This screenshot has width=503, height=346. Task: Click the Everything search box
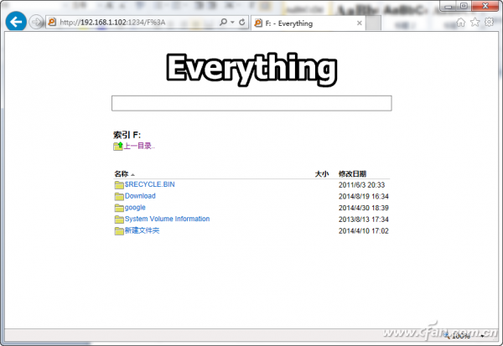pyautogui.click(x=251, y=103)
